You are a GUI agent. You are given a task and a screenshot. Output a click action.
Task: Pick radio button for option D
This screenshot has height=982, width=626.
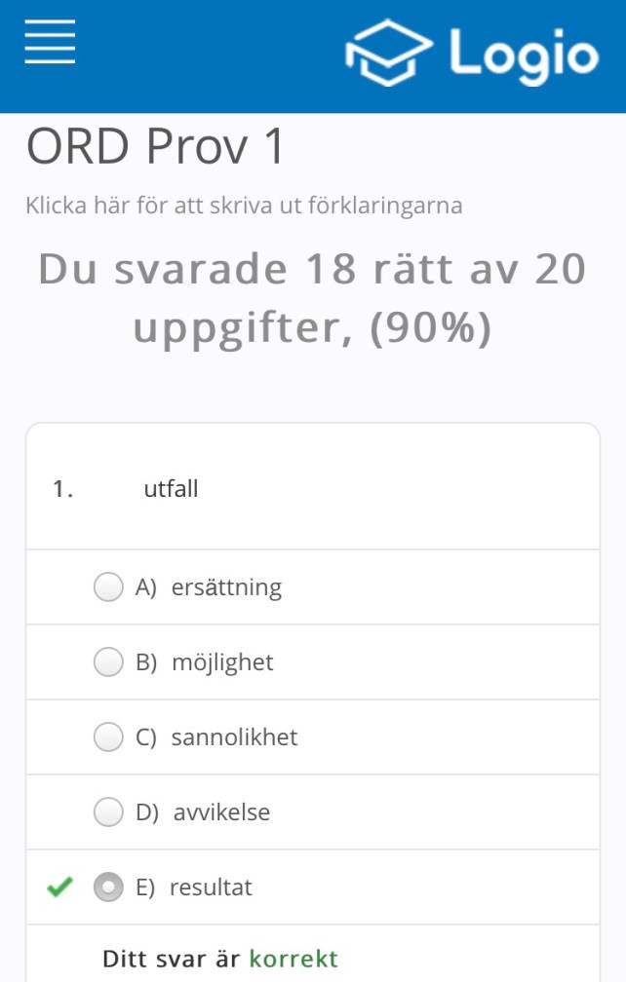pos(108,812)
